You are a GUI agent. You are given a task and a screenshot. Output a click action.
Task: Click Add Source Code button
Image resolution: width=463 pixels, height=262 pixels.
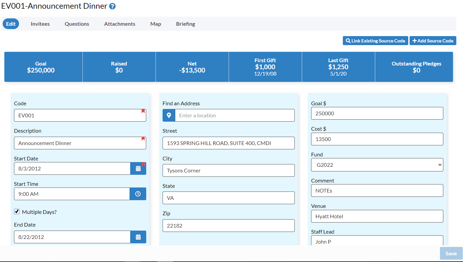pyautogui.click(x=433, y=41)
